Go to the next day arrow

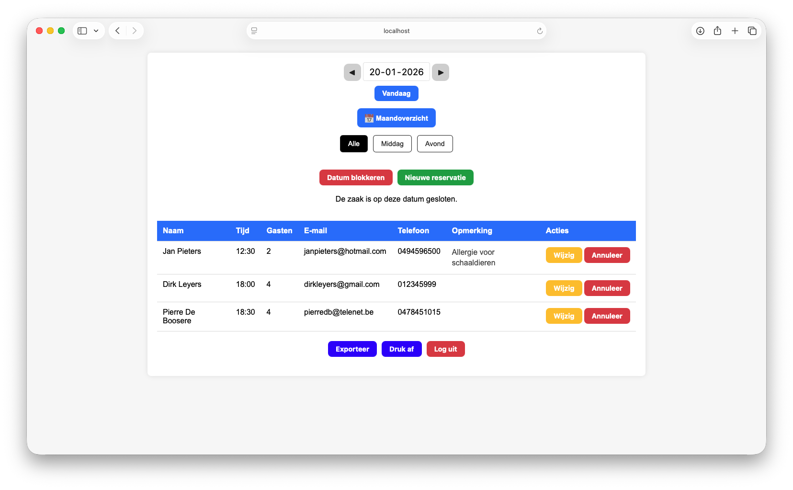click(x=441, y=72)
